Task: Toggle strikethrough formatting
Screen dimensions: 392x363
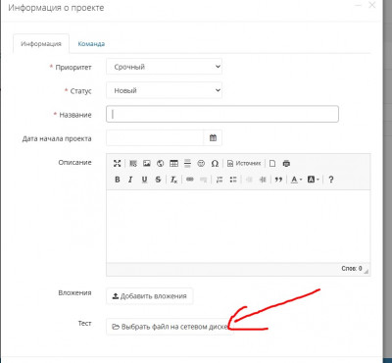Action: click(158, 180)
